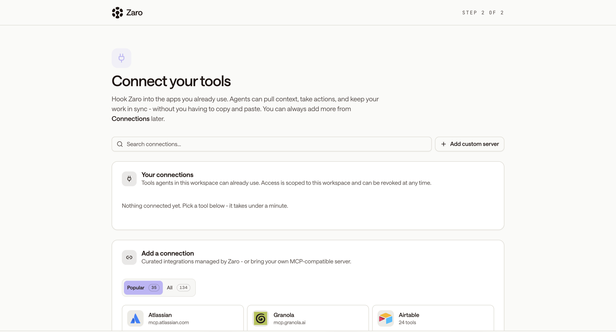Click the Add custom server button
Viewport: 616px width, 332px height.
tap(469, 144)
